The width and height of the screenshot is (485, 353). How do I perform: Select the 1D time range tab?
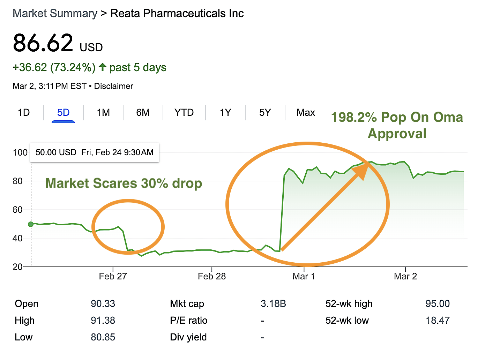pyautogui.click(x=24, y=113)
